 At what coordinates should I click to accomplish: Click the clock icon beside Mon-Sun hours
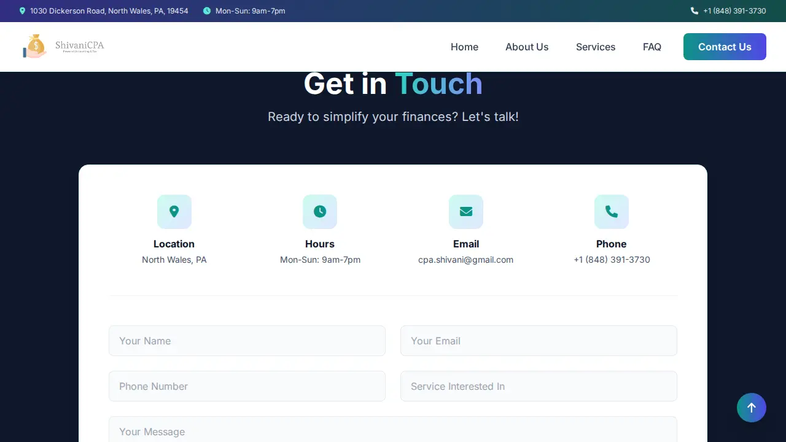207,11
